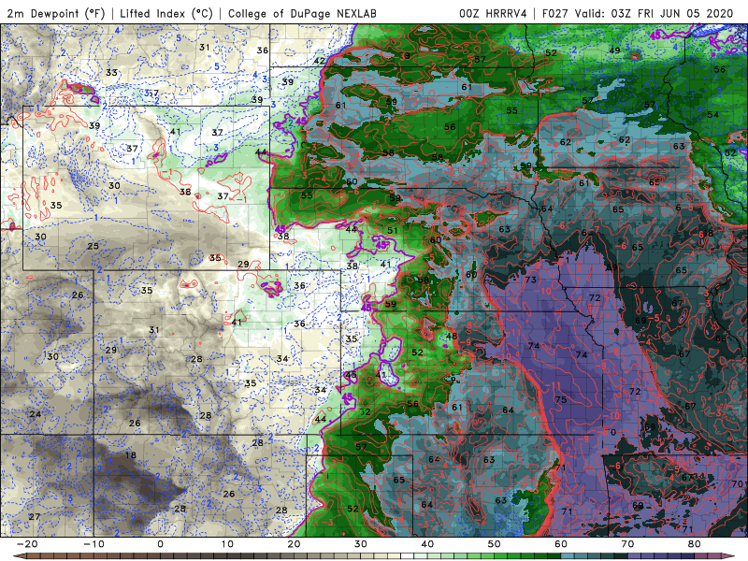Image resolution: width=748 pixels, height=561 pixels.
Task: Click 'College of DuPage NEXLAB' in header
Action: 302,13
